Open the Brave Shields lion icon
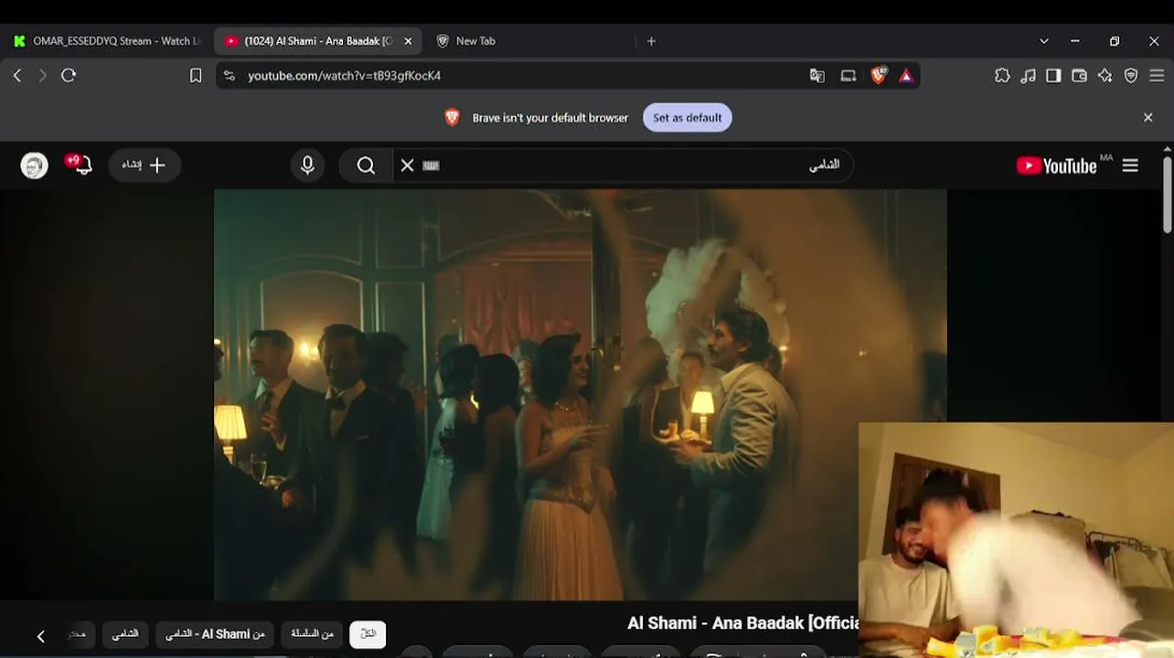Viewport: 1174px width, 658px height. pos(879,76)
